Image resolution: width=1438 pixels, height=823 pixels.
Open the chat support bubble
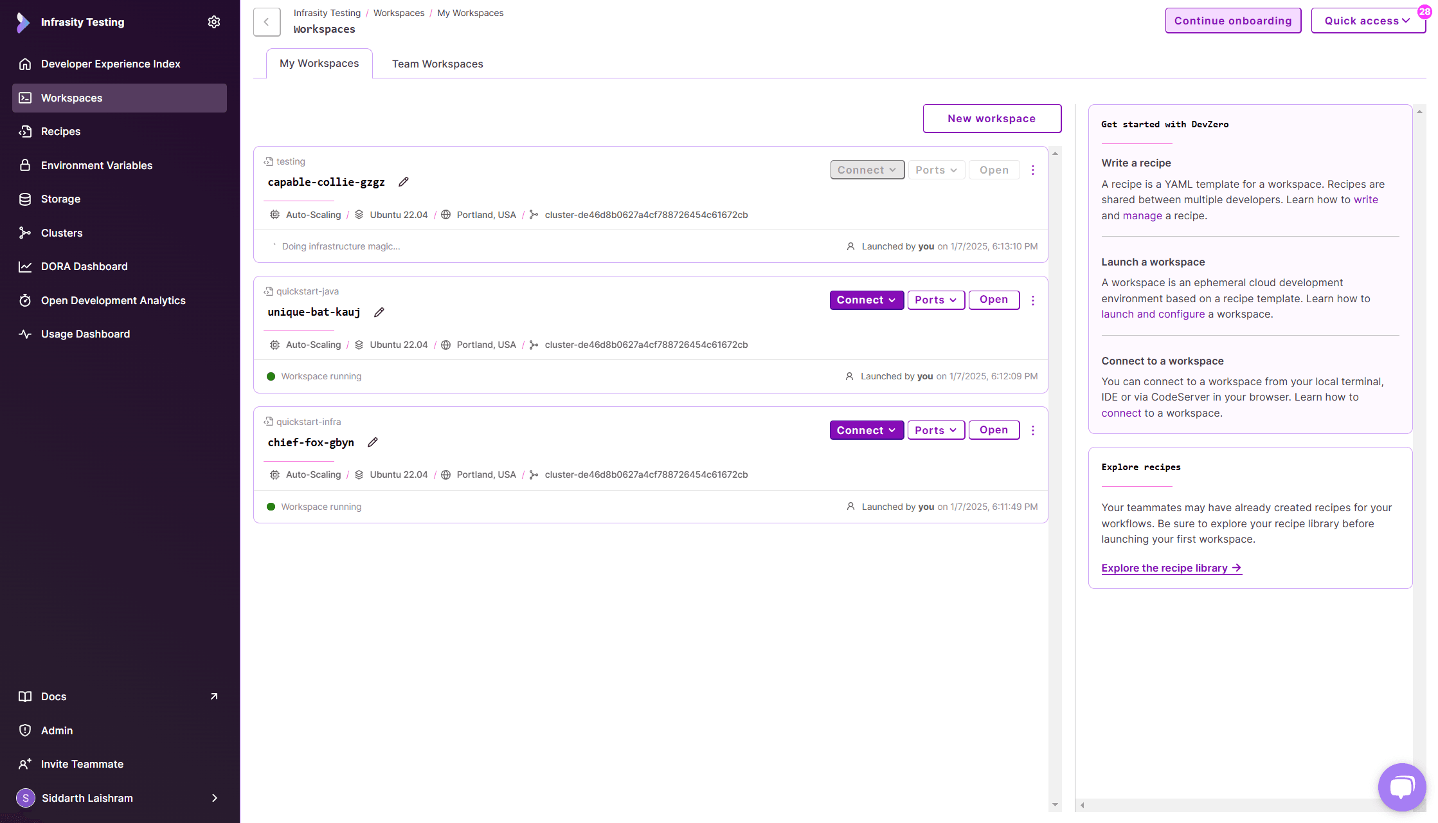[1401, 786]
